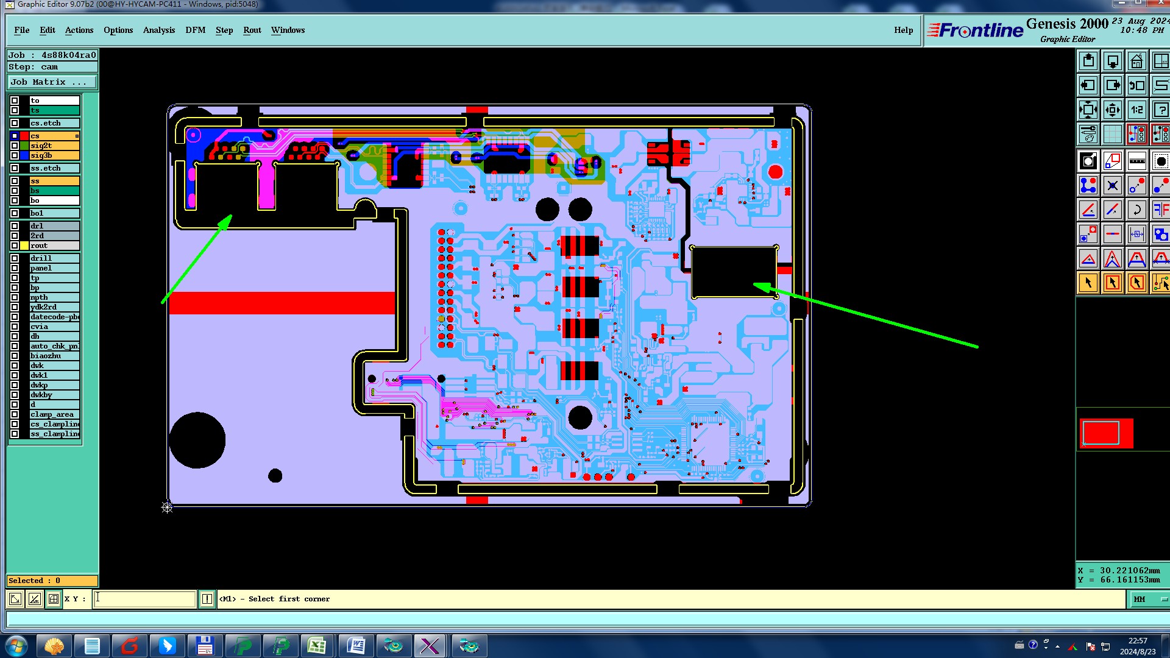Click the plain arrow pointer select tool

tap(1088, 283)
